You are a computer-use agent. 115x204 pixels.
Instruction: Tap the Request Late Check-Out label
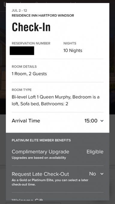click(40, 174)
